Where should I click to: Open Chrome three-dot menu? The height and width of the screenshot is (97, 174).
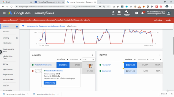tap(171, 6)
